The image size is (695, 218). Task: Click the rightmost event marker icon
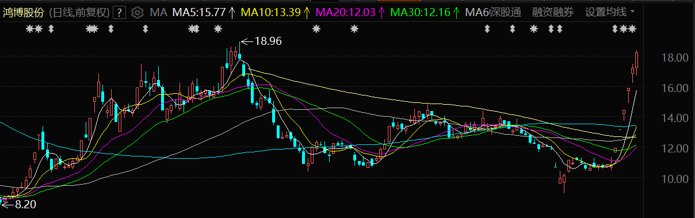point(632,29)
